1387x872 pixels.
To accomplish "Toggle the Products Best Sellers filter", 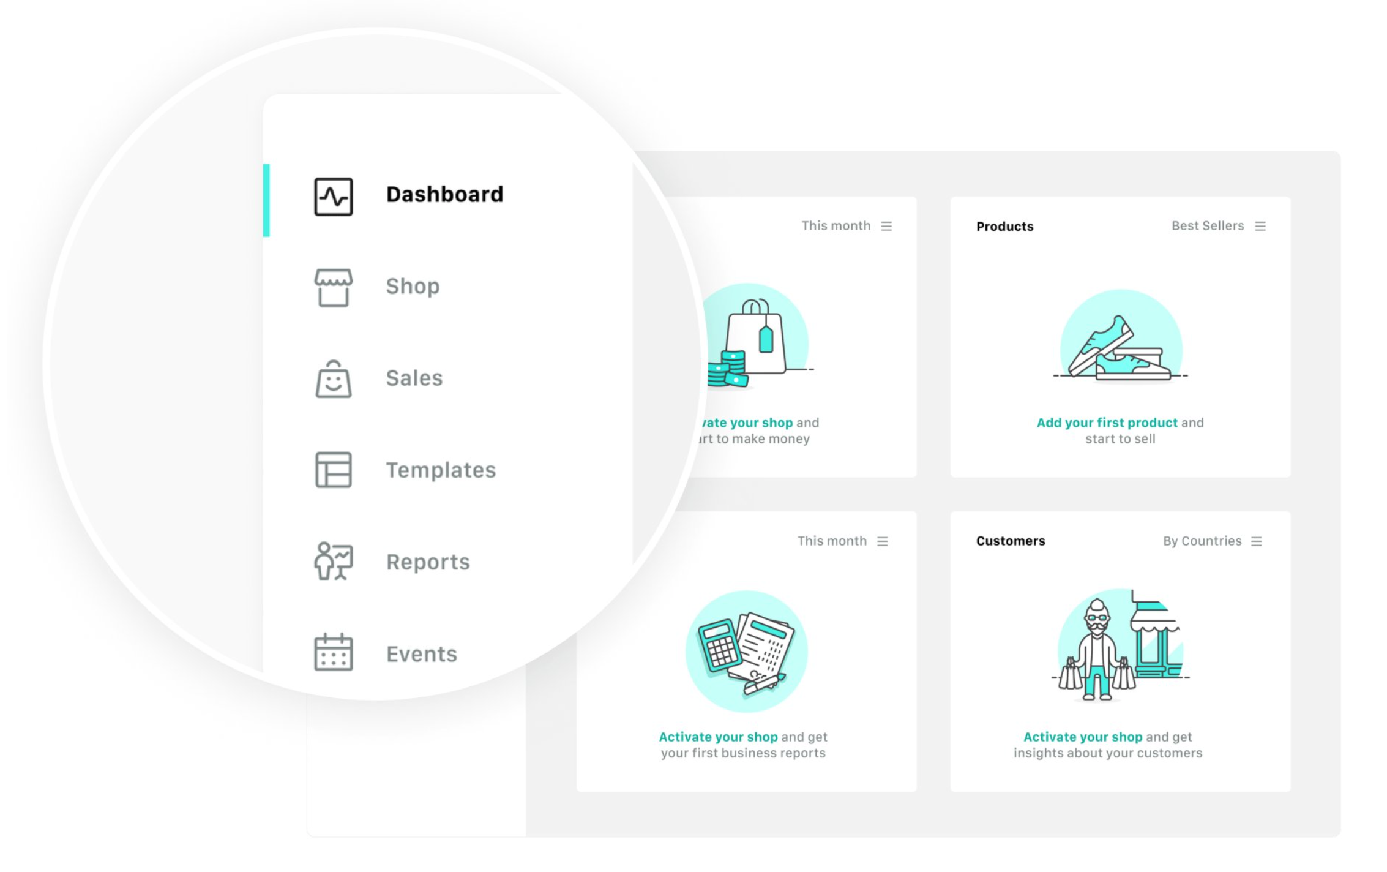I will pyautogui.click(x=1263, y=225).
